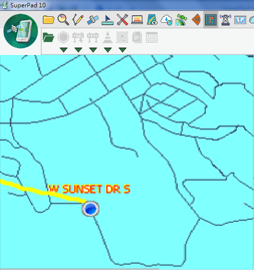
Task: Open the GPS satellite tool
Action: 93,20
